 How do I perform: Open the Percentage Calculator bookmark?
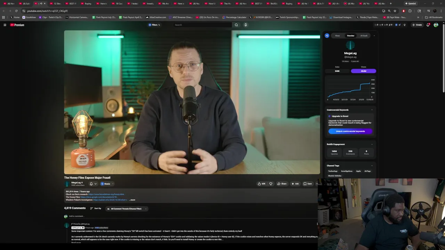coord(234,17)
